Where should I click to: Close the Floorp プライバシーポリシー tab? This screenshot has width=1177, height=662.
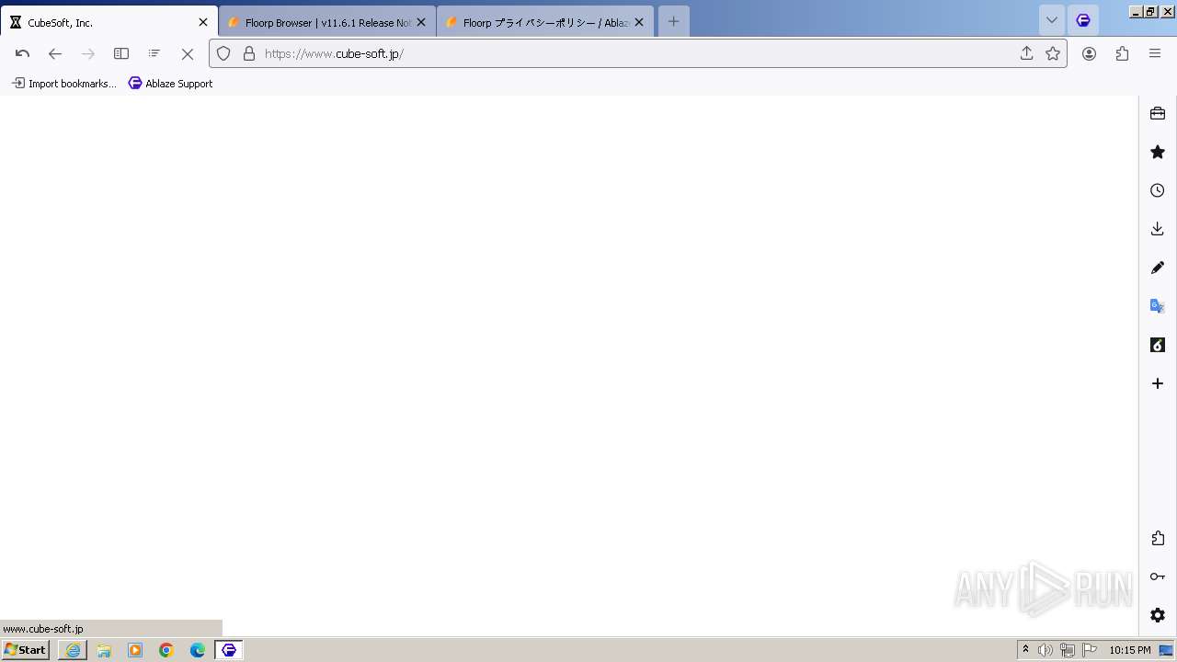point(639,22)
